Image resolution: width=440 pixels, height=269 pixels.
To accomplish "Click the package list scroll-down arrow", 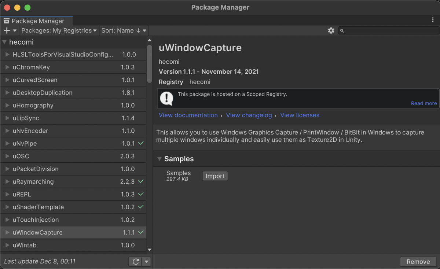I will (x=149, y=250).
